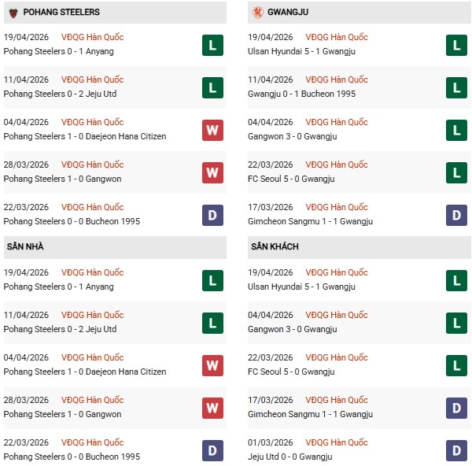
Task: Click D badge for Pohang vs Bucheon 1995 in the top Pohang list
Action: (212, 215)
